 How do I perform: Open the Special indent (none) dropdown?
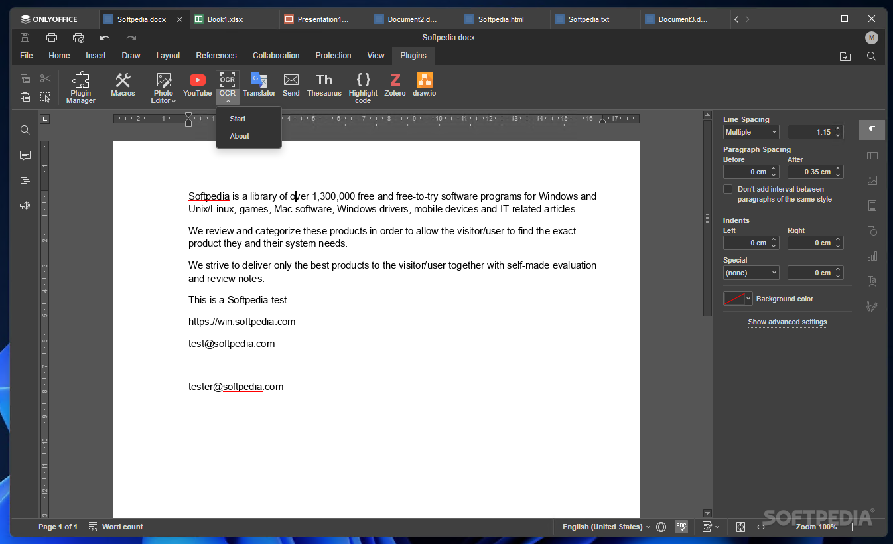pos(751,273)
